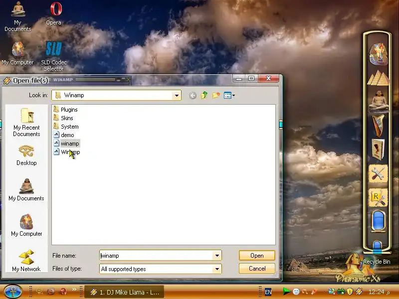Open the harp dock icon

(x=379, y=125)
